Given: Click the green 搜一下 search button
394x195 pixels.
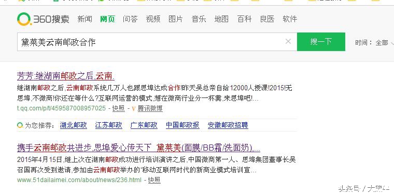Looking at the screenshot, I should tap(321, 42).
